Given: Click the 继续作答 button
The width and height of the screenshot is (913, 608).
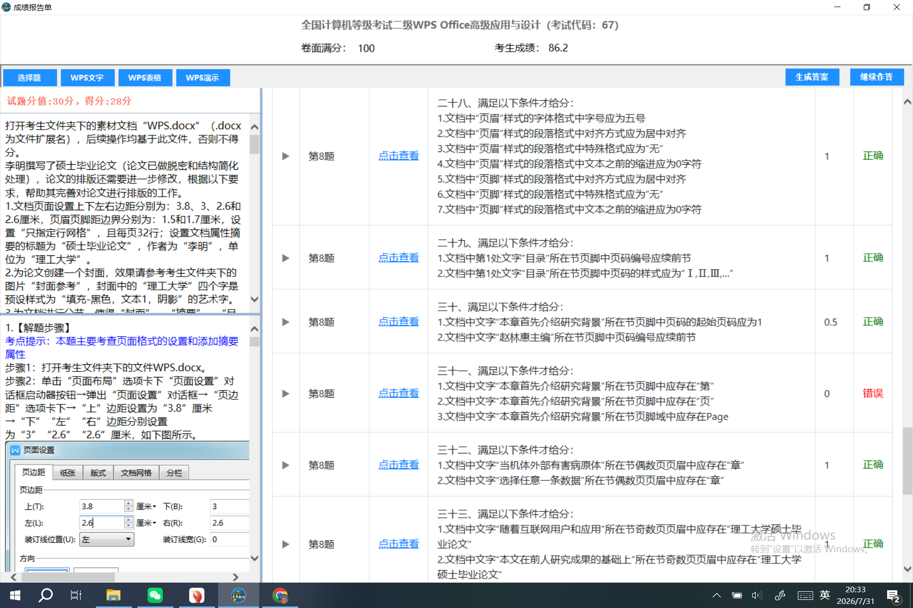Looking at the screenshot, I should [877, 77].
